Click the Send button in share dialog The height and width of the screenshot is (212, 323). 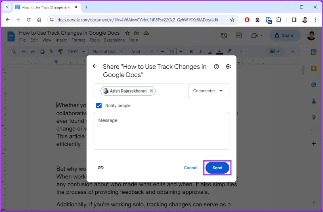[217, 168]
